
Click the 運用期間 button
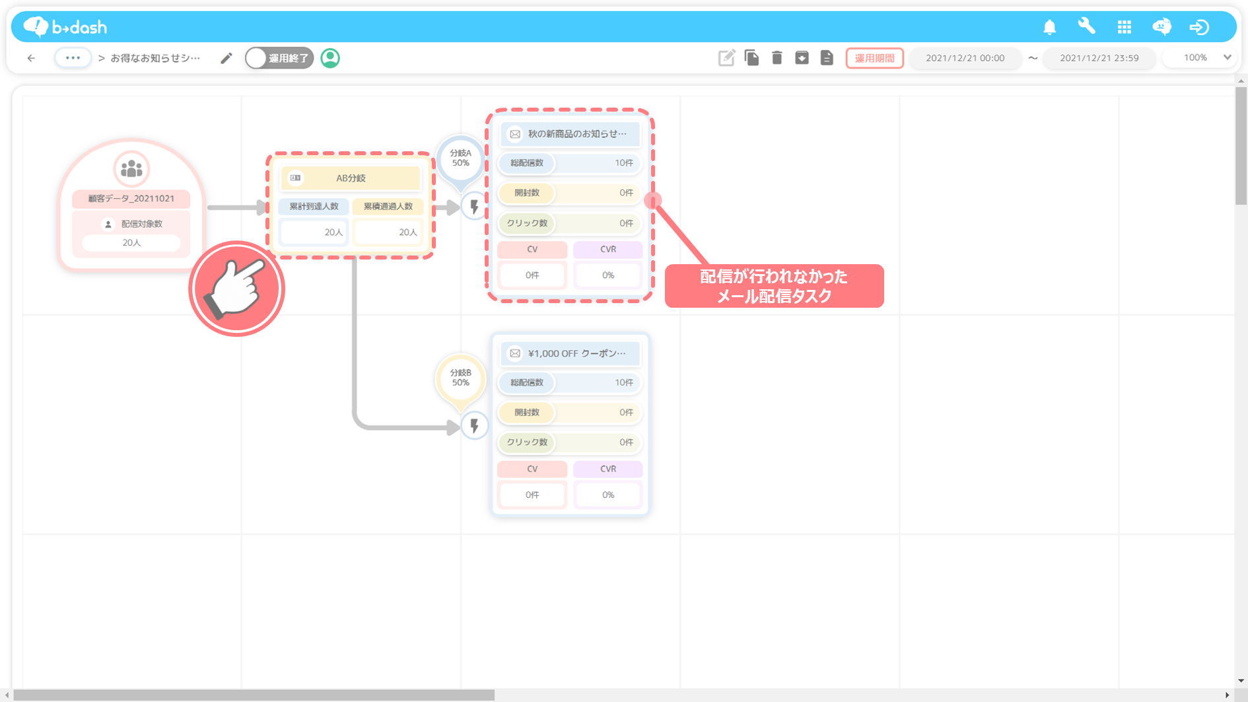(874, 58)
